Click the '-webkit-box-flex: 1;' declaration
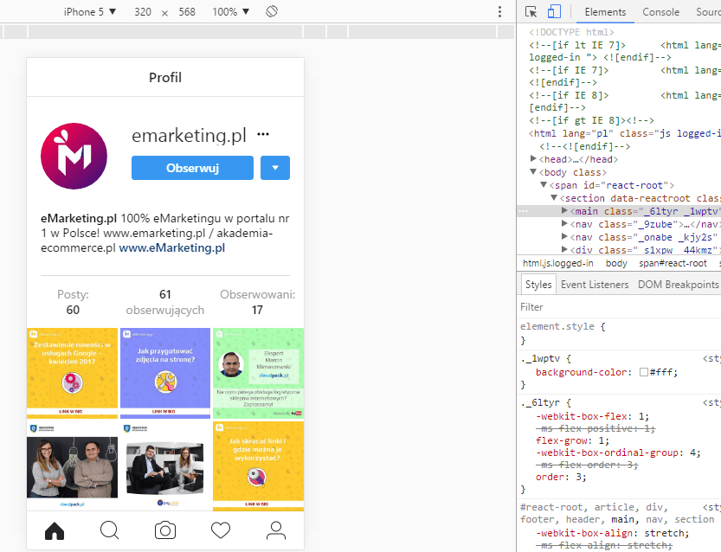The width and height of the screenshot is (721, 552). [592, 416]
